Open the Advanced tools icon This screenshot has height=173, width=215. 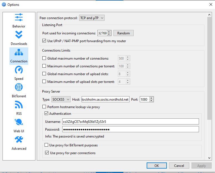click(x=19, y=140)
